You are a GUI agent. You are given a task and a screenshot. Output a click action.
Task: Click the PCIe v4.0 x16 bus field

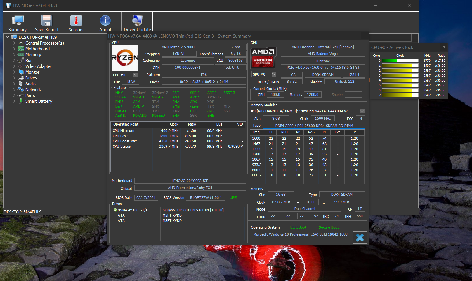pyautogui.click(x=323, y=68)
